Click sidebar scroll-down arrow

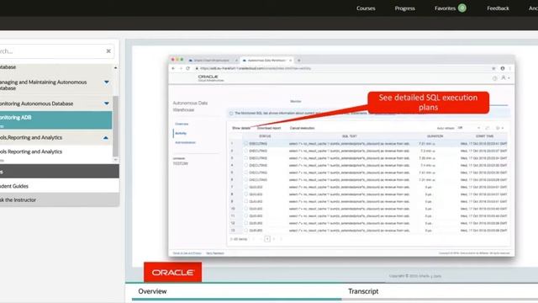pyautogui.click(x=116, y=160)
